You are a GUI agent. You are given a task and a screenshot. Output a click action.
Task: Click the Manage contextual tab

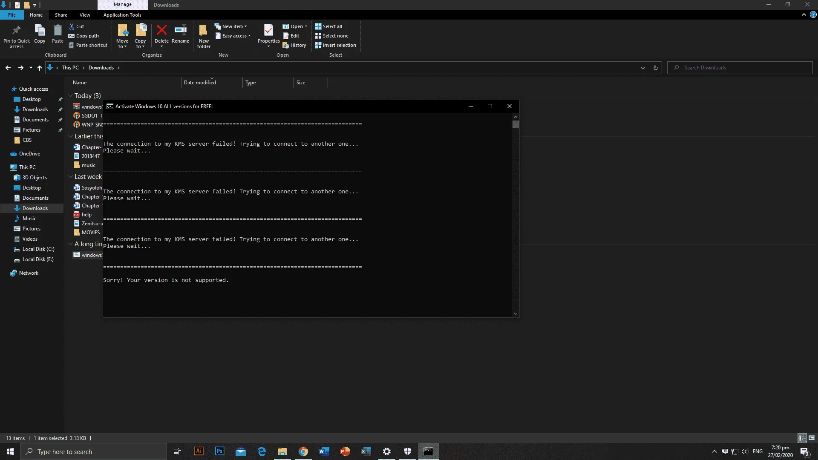pyautogui.click(x=123, y=5)
